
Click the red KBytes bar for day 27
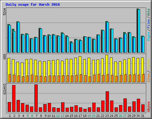125,105
